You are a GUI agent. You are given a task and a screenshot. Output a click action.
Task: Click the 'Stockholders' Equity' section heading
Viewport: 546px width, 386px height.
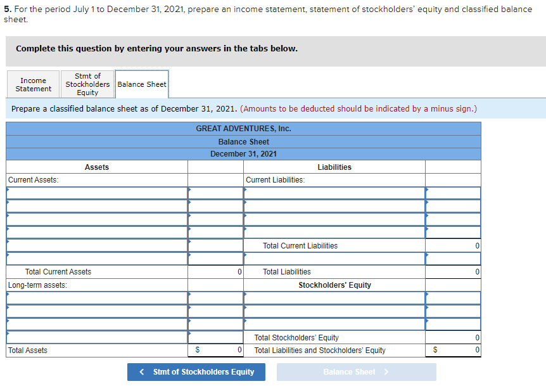(334, 285)
